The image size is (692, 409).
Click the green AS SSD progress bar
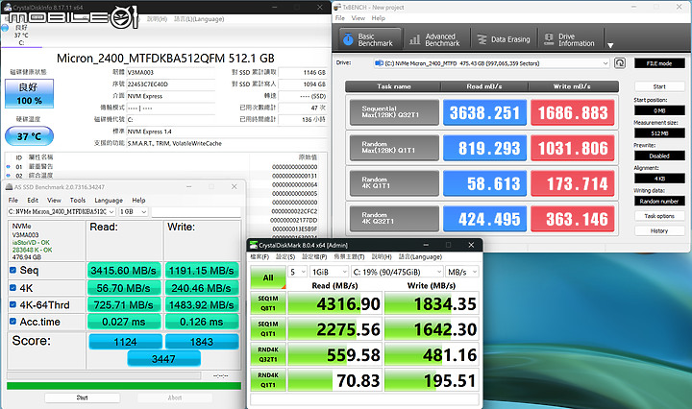click(124, 386)
